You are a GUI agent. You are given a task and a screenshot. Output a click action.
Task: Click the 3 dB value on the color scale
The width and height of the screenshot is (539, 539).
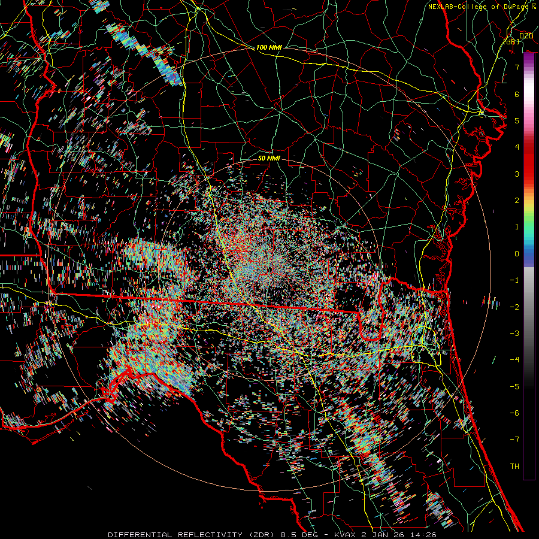(517, 174)
